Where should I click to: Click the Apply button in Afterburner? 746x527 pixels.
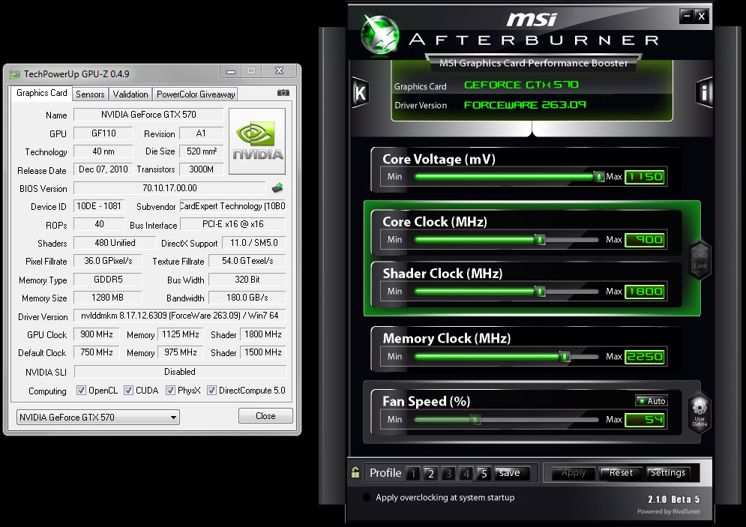click(574, 473)
